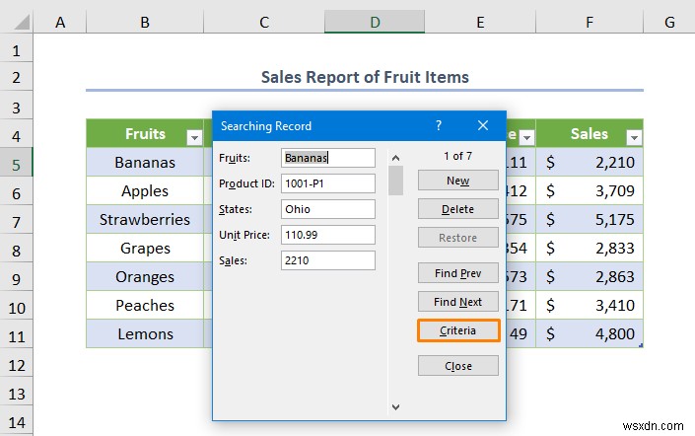Click the Criteria button
The width and height of the screenshot is (695, 436).
(x=458, y=330)
